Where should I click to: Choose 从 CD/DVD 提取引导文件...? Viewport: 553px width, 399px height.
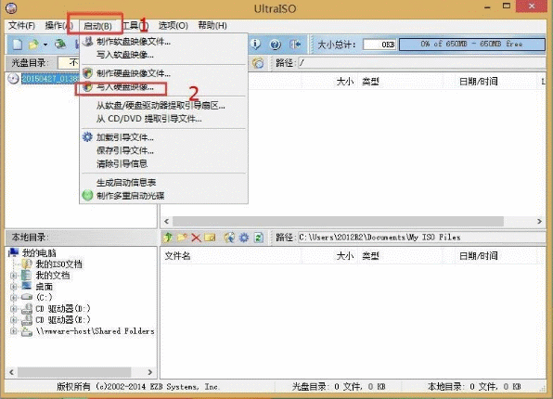click(163, 119)
